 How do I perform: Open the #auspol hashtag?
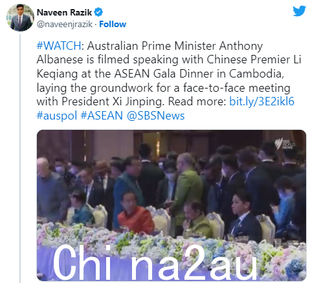pyautogui.click(x=57, y=116)
